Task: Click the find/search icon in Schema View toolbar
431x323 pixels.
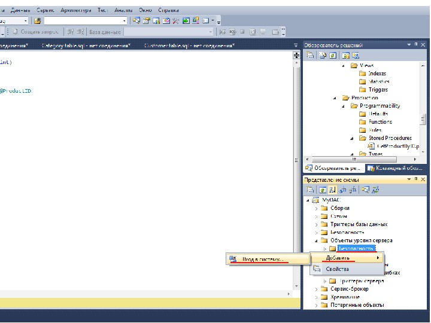Action: pos(365,190)
